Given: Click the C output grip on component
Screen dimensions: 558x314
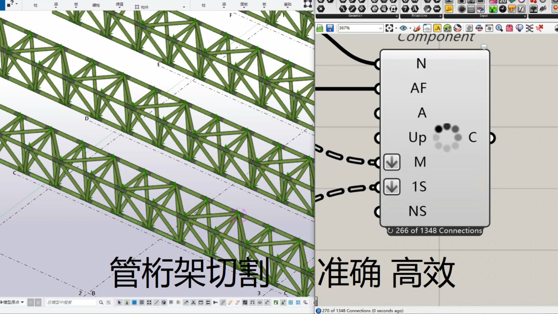Looking at the screenshot, I should pyautogui.click(x=492, y=138).
